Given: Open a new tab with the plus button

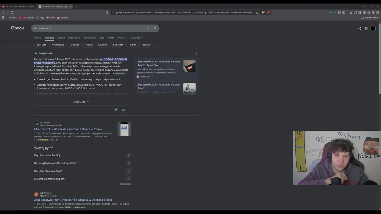Looking at the screenshot, I should pyautogui.click(x=76, y=6).
